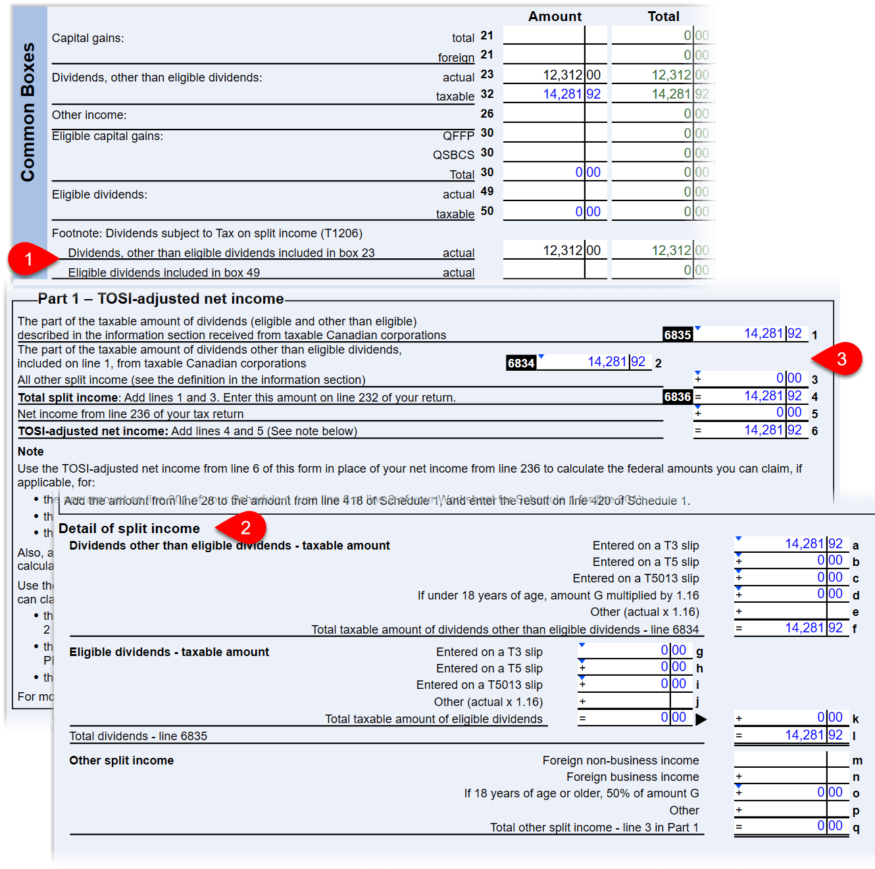Click line j eligible dividends Other field
The image size is (875, 869).
636,701
